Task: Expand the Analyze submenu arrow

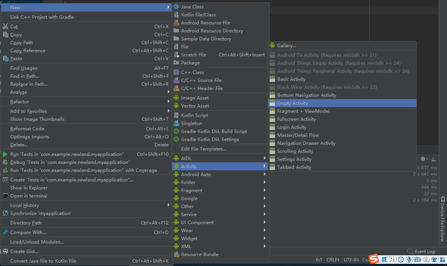Action: (169, 92)
